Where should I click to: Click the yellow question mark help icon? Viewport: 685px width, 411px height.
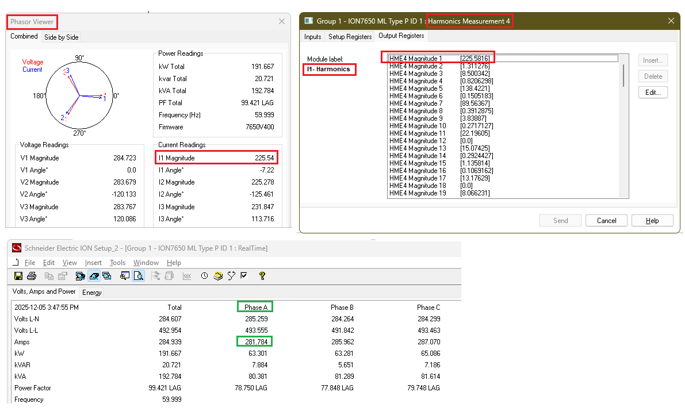point(262,276)
